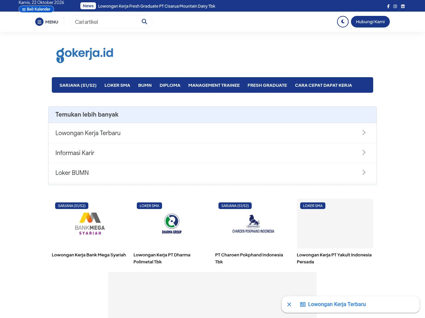
Task: Click chevron beside Informasi Karir
Action: click(364, 152)
